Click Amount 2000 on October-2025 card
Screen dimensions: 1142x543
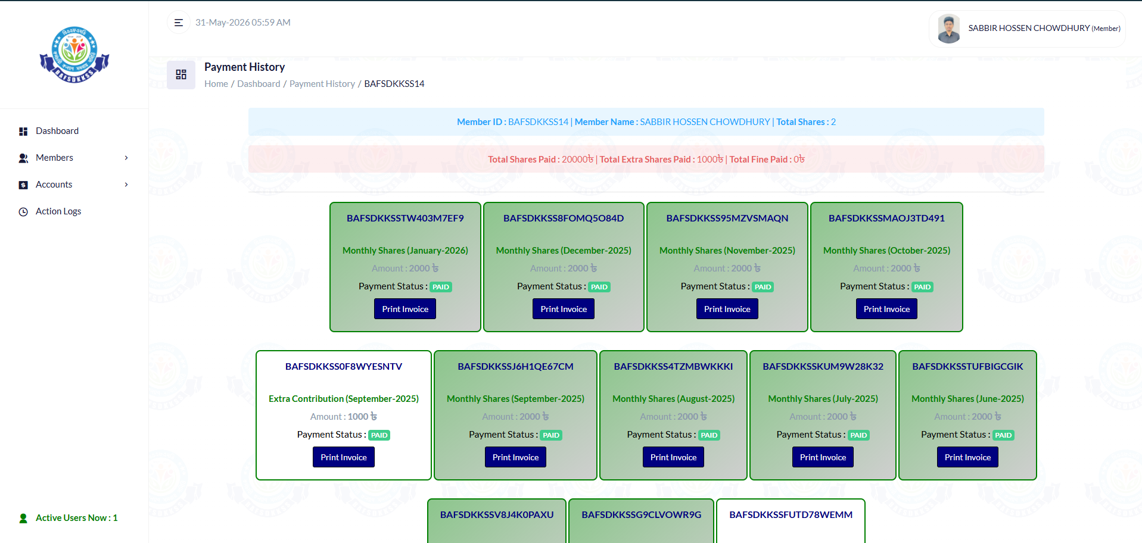886,269
